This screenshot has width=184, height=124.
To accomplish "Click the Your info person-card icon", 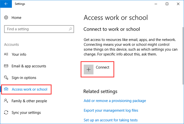I will click(x=6, y=54).
